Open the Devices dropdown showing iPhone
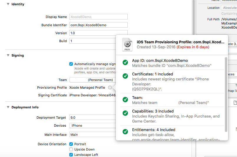237x157 pixels. (92, 125)
